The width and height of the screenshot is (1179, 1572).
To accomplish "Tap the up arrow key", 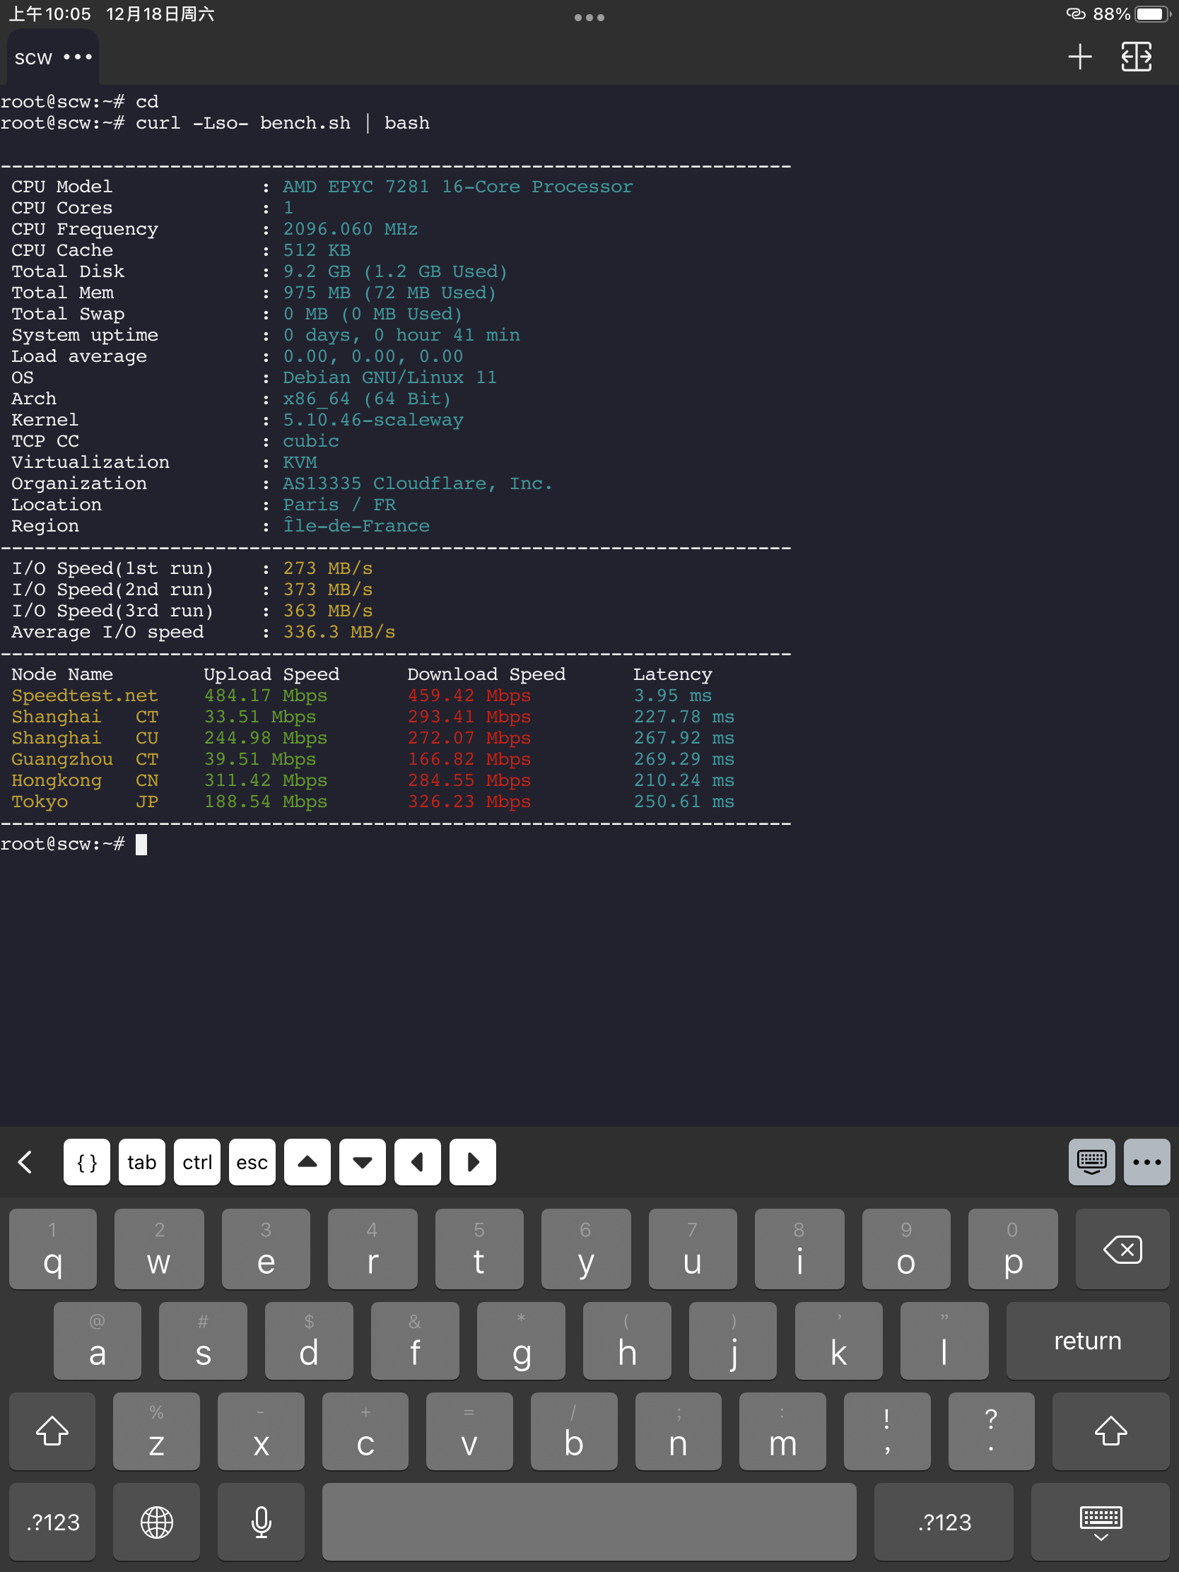I will (307, 1162).
